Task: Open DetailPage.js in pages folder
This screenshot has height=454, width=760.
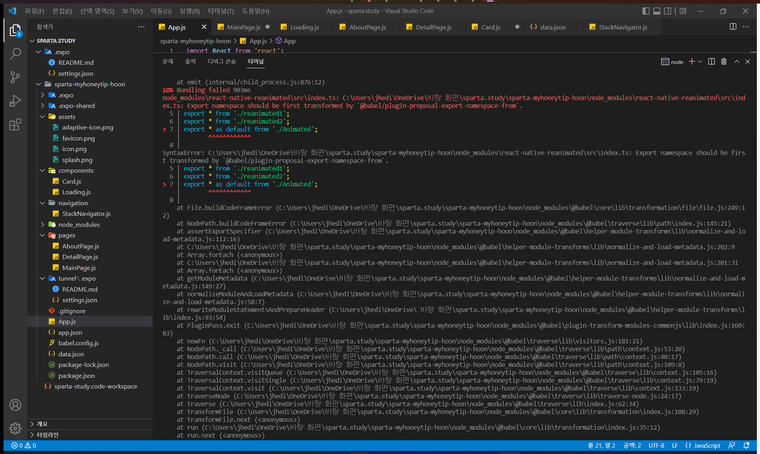Action: pyautogui.click(x=80, y=257)
